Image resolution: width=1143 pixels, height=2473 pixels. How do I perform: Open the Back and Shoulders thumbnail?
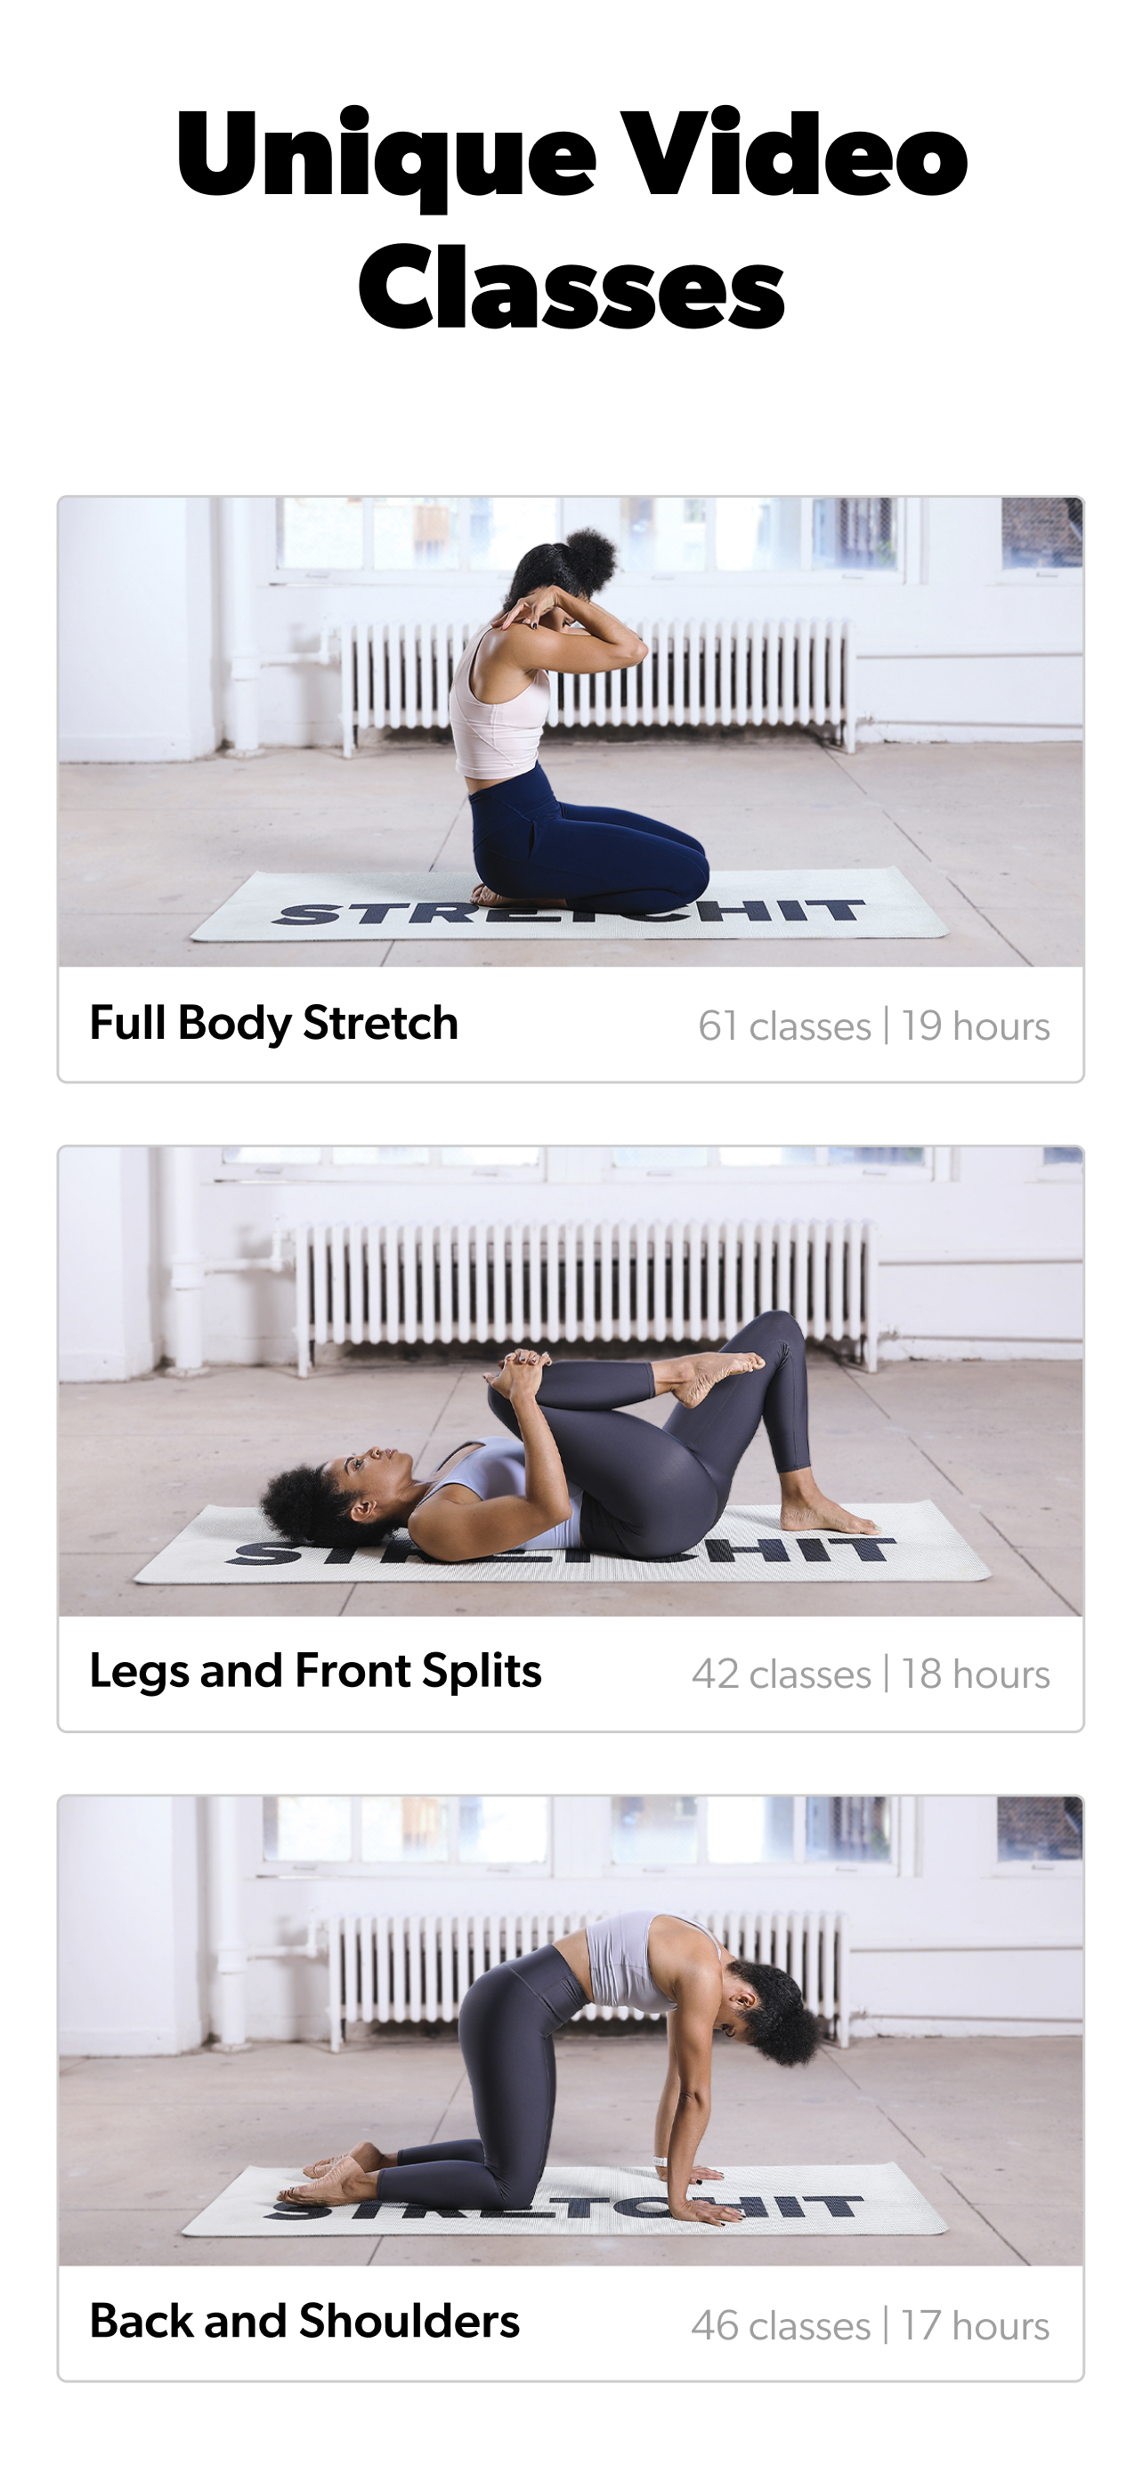[x=571, y=2031]
